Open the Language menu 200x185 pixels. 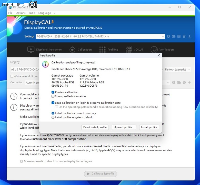pyautogui.click(x=45, y=13)
